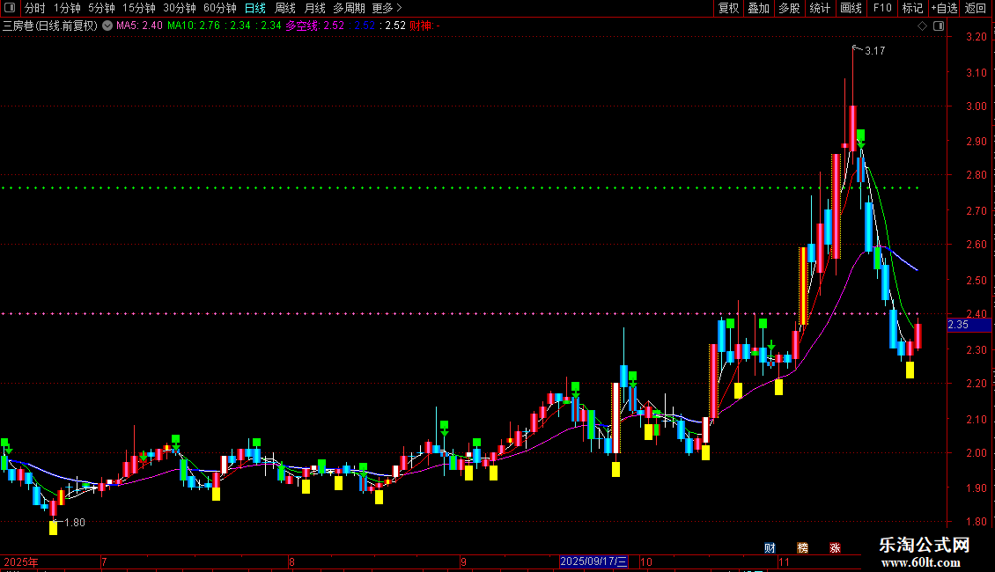Expand the 更多 periods menu
Viewport: 995px width, 572px height.
[x=387, y=8]
